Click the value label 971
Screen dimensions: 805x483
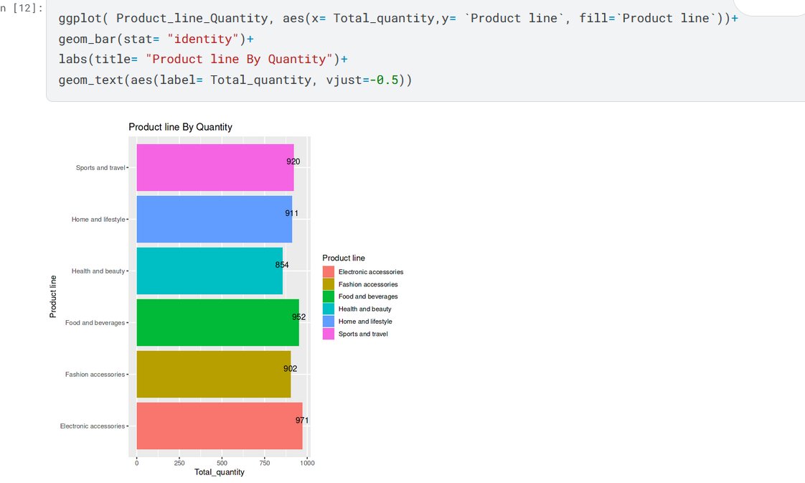[x=302, y=421]
